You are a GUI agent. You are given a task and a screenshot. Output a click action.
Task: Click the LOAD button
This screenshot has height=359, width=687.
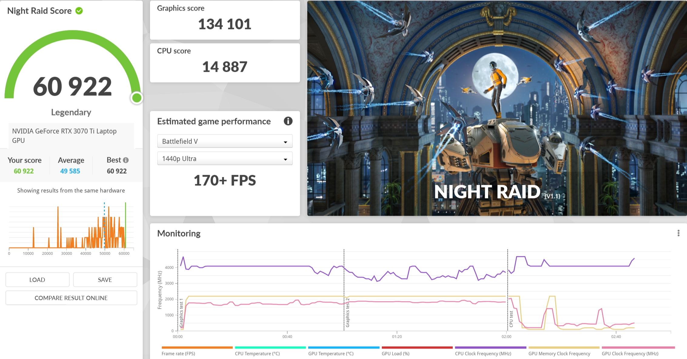pos(37,280)
